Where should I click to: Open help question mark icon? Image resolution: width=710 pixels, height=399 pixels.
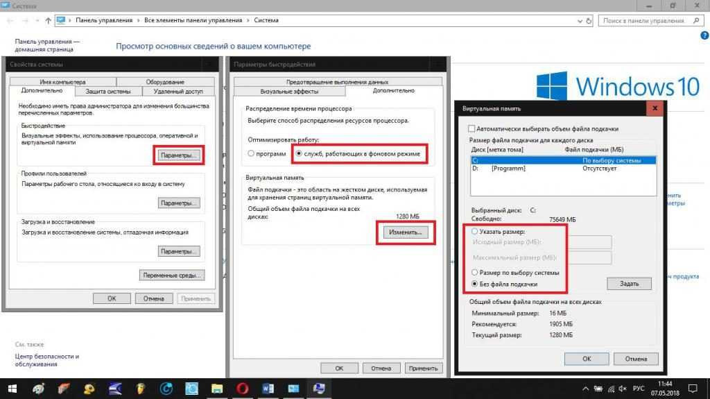tap(704, 35)
